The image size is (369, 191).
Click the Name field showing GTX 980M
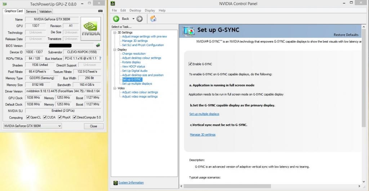coord(52,19)
